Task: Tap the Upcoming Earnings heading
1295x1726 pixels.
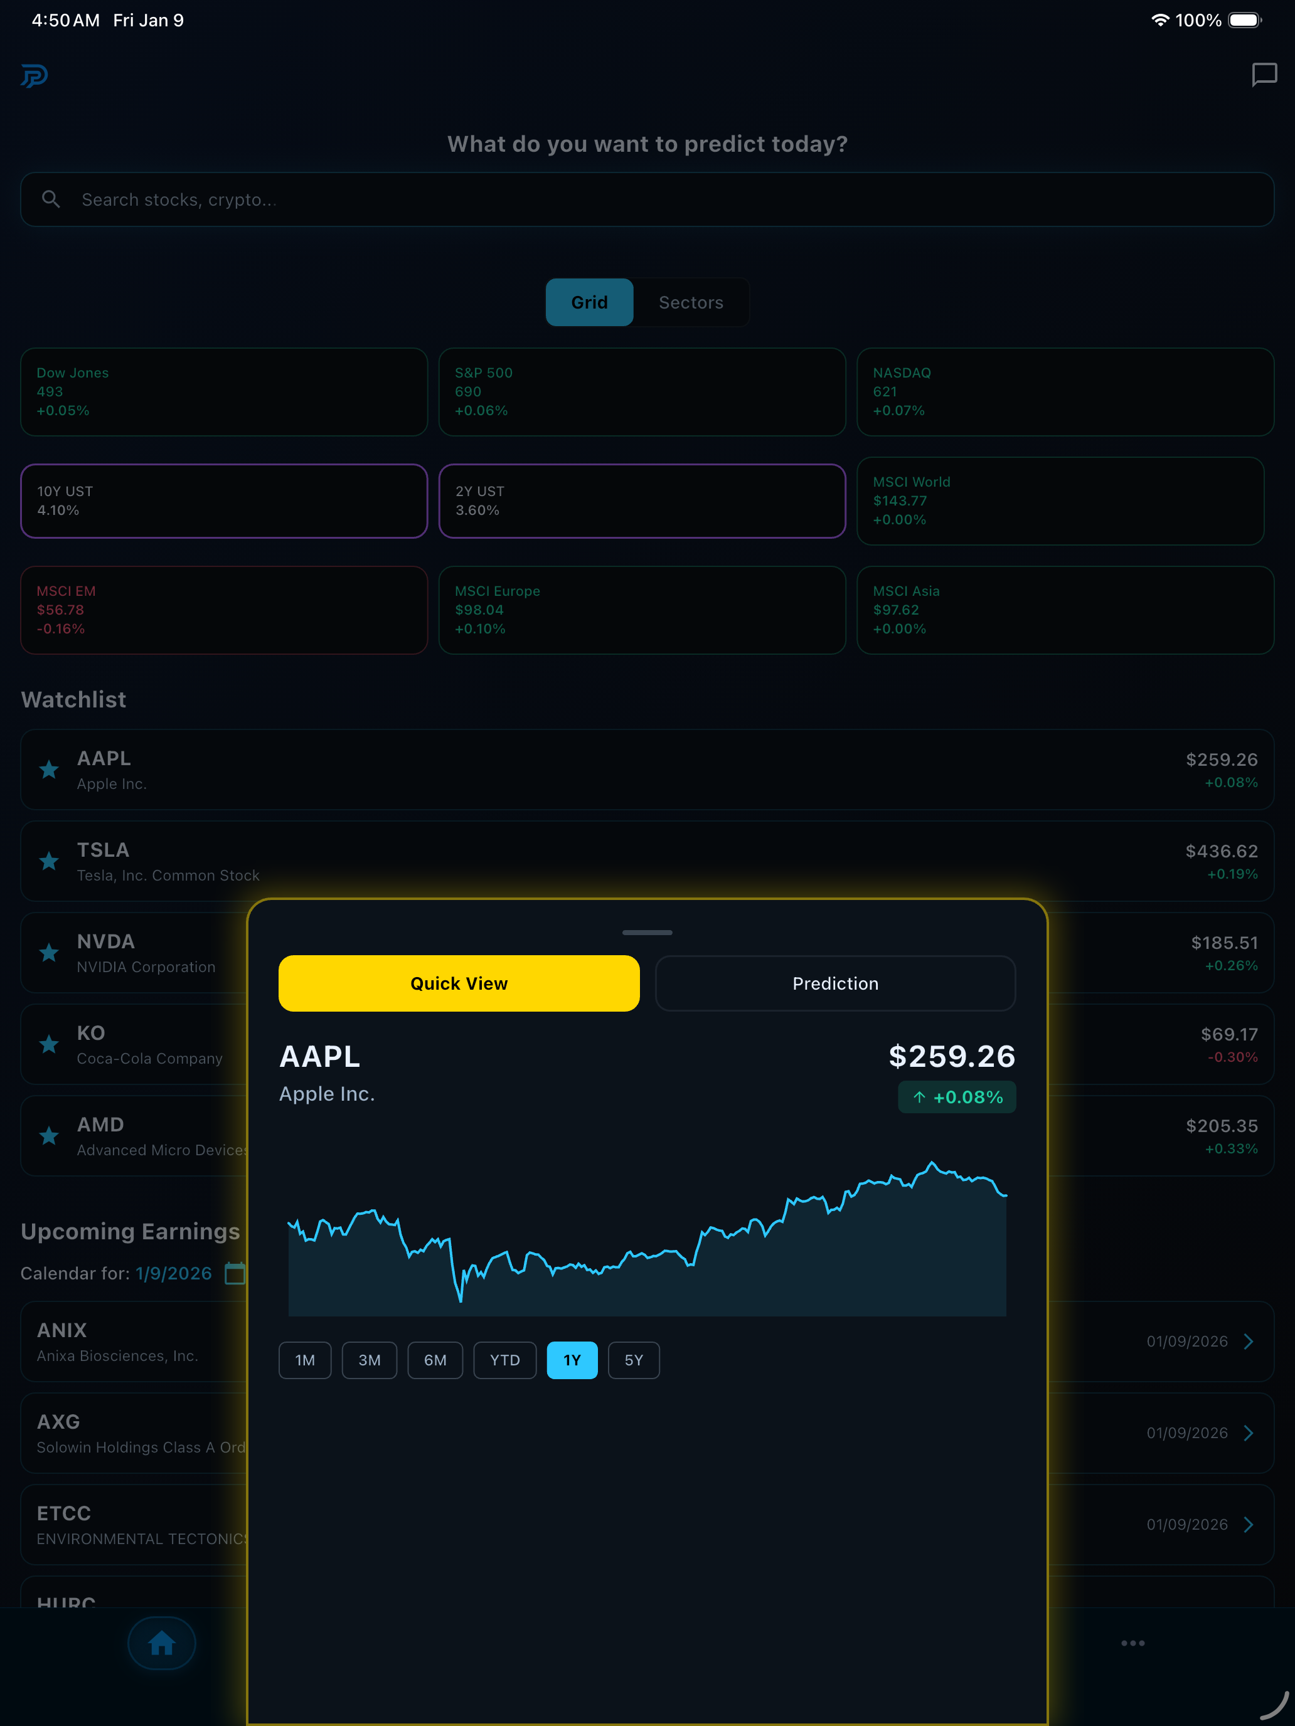Action: pos(131,1231)
